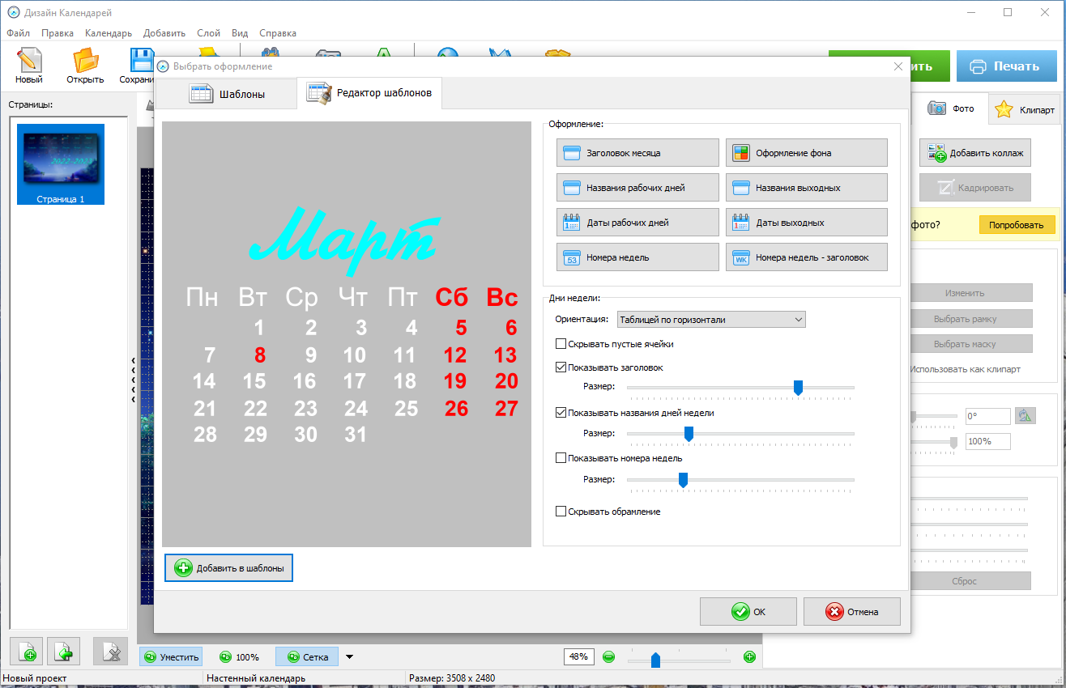Expand the arrow next to Сетка button
This screenshot has height=688, width=1066.
(x=350, y=657)
